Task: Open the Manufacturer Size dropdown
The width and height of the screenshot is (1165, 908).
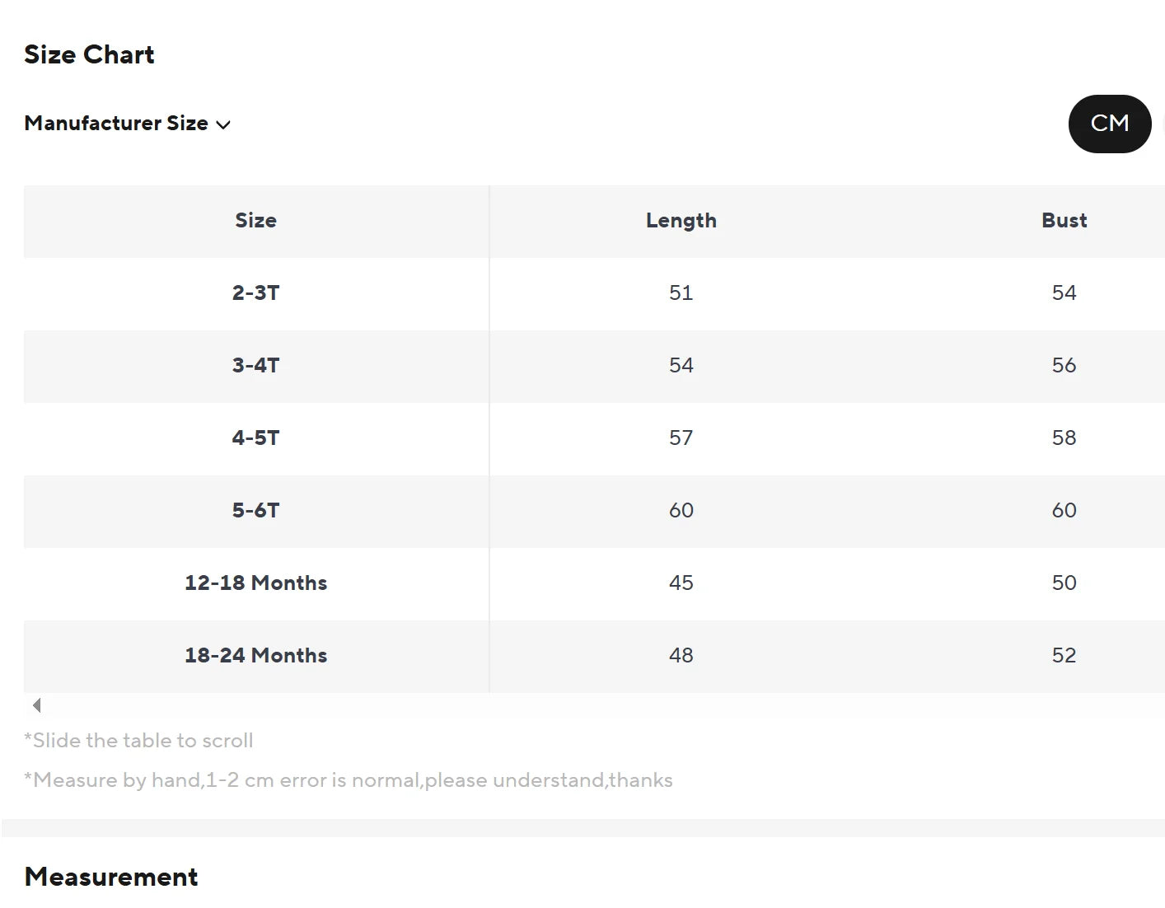Action: (x=128, y=124)
